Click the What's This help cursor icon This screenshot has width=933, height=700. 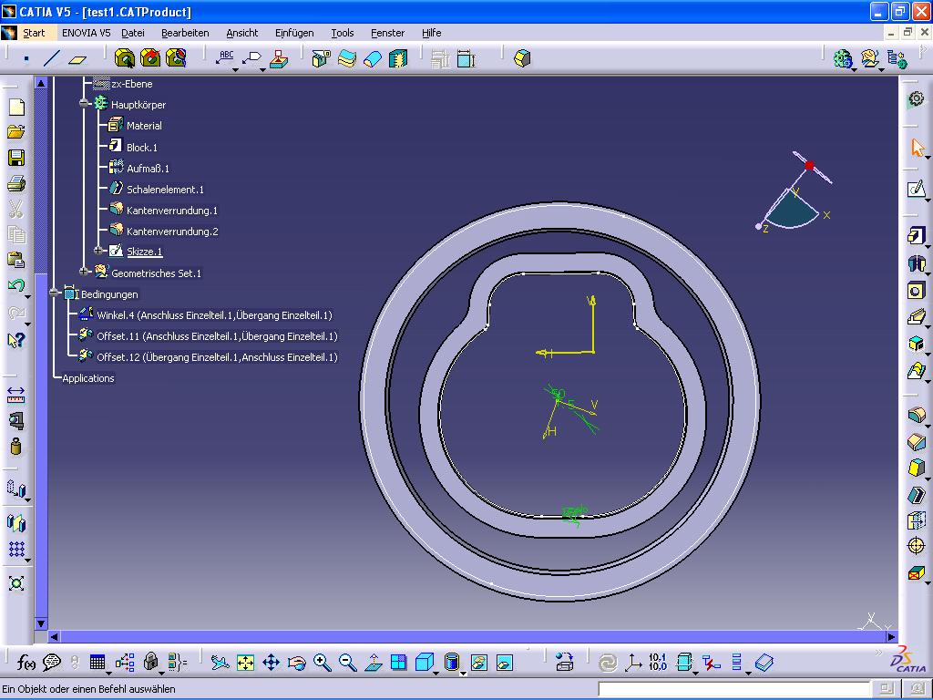click(x=16, y=340)
